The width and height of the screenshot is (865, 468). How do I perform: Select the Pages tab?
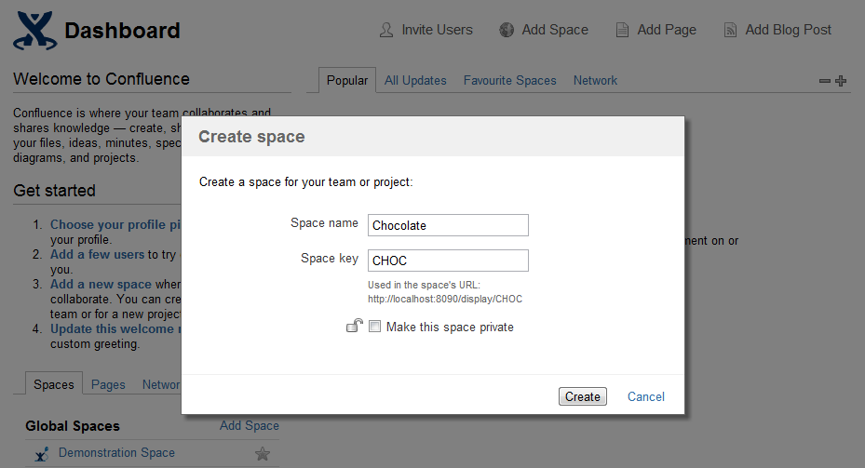click(108, 384)
